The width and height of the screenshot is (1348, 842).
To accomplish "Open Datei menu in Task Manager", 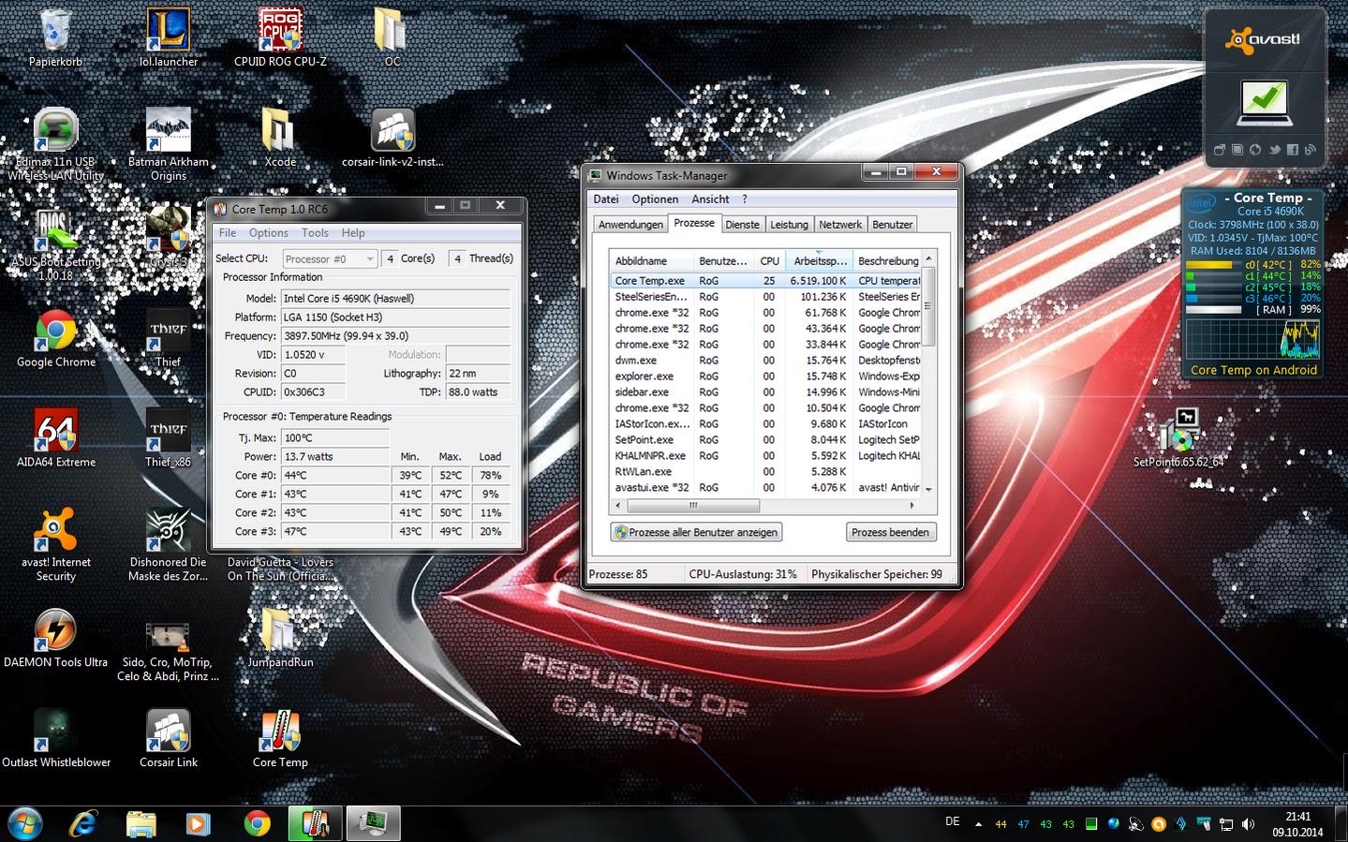I will click(x=606, y=199).
